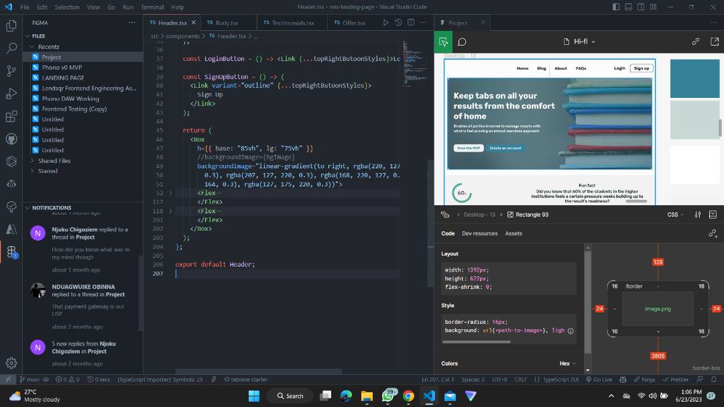Open the Windows Start menu
Image resolution: width=724 pixels, height=407 pixels.
click(254, 396)
